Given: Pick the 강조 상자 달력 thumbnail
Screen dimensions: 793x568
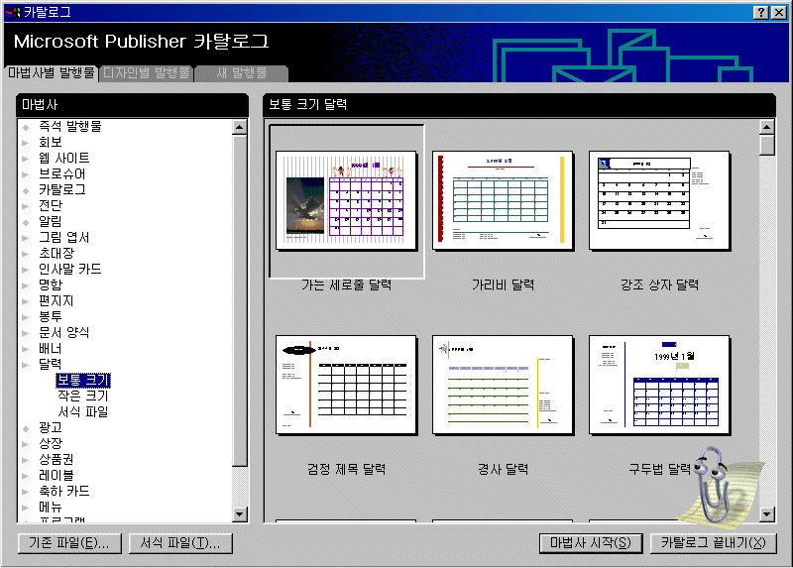Looking at the screenshot, I should pyautogui.click(x=659, y=200).
